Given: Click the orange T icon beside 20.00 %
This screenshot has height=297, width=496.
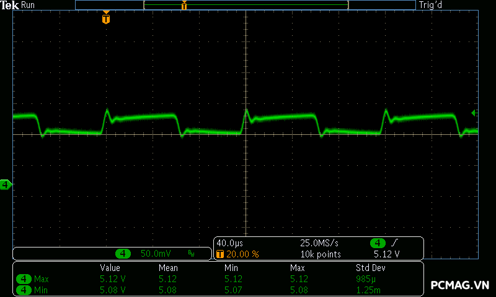Looking at the screenshot, I should coord(219,254).
